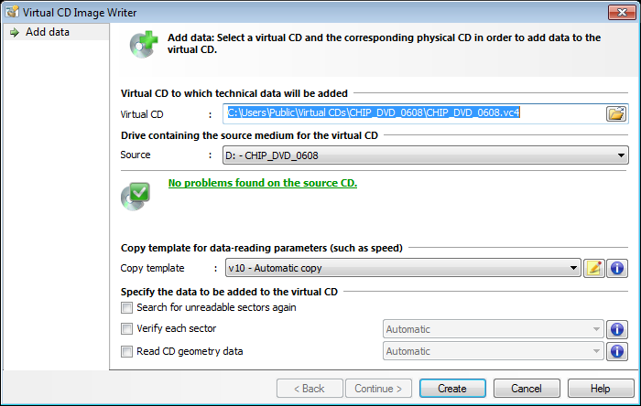This screenshot has height=406, width=641.
Task: Show info icon for Read CD geometry data
Action: (x=618, y=351)
